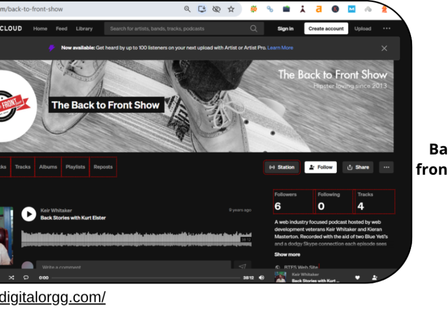Open the Tracks count stat
This screenshot has height=312, width=448.
click(375, 201)
